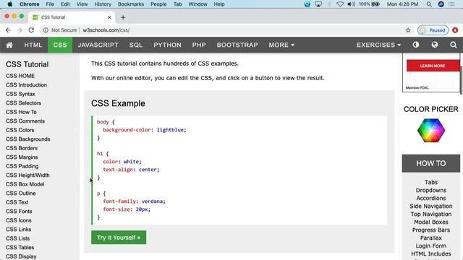Open Tabs in HOW TO list

coord(431,182)
